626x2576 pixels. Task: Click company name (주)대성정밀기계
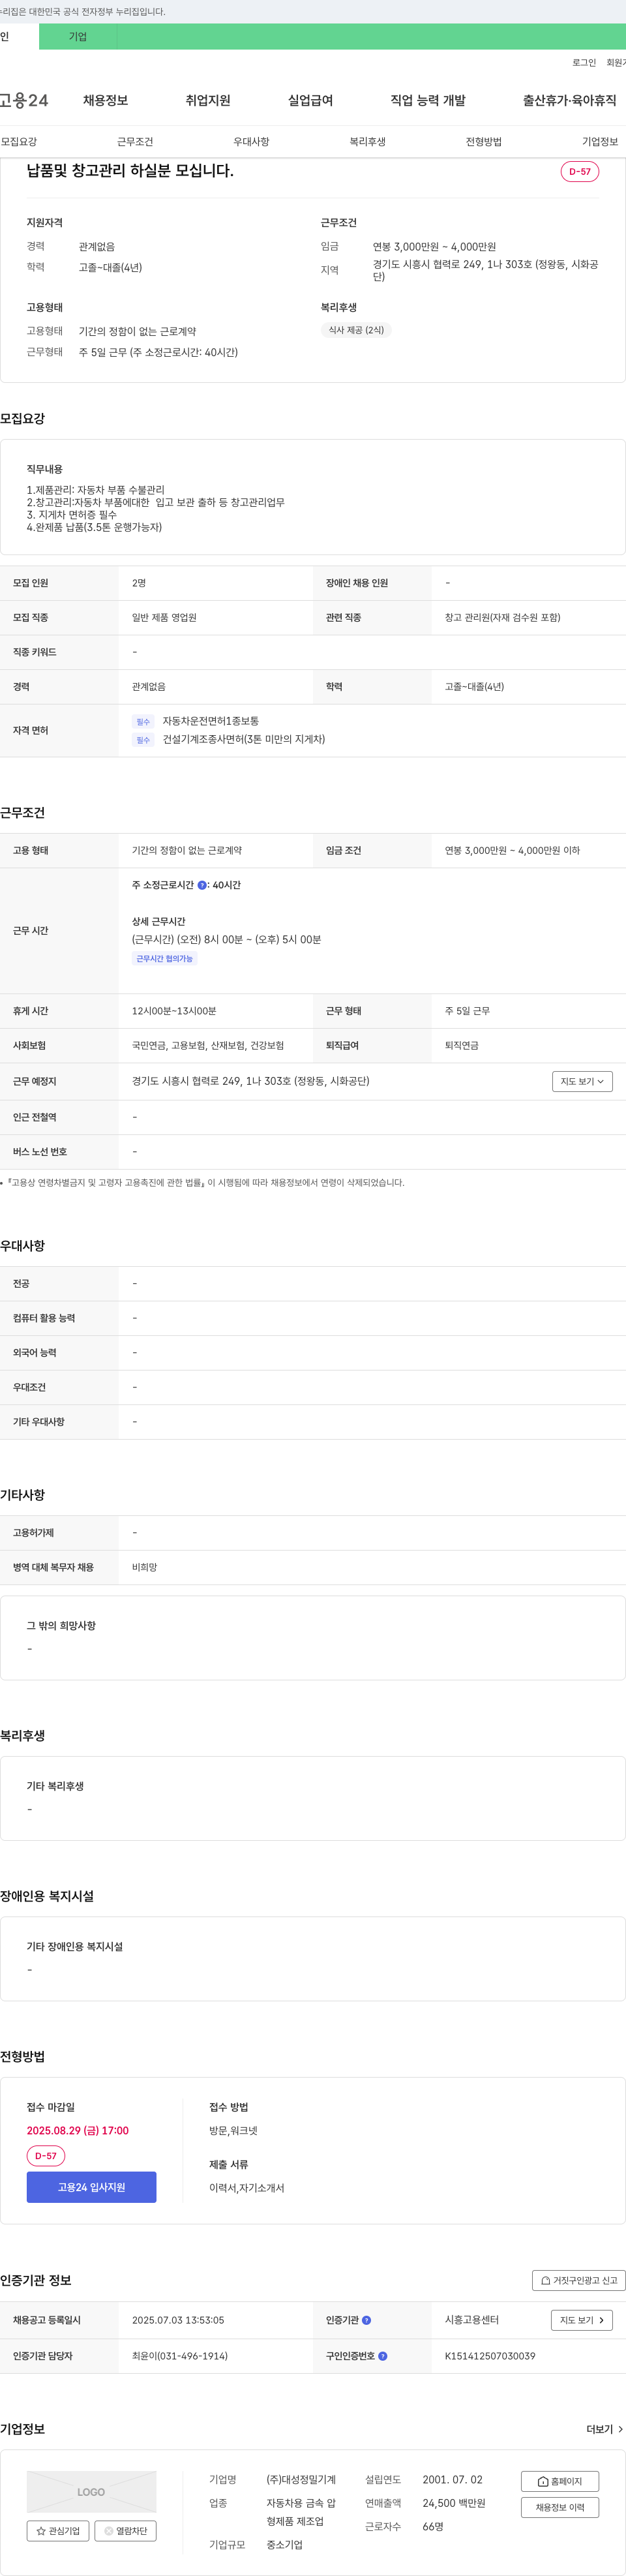(x=301, y=2480)
